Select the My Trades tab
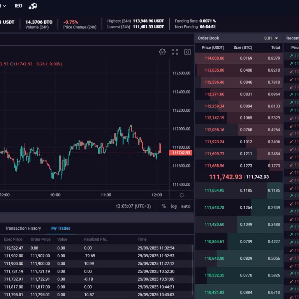299x299 pixels. tap(61, 228)
